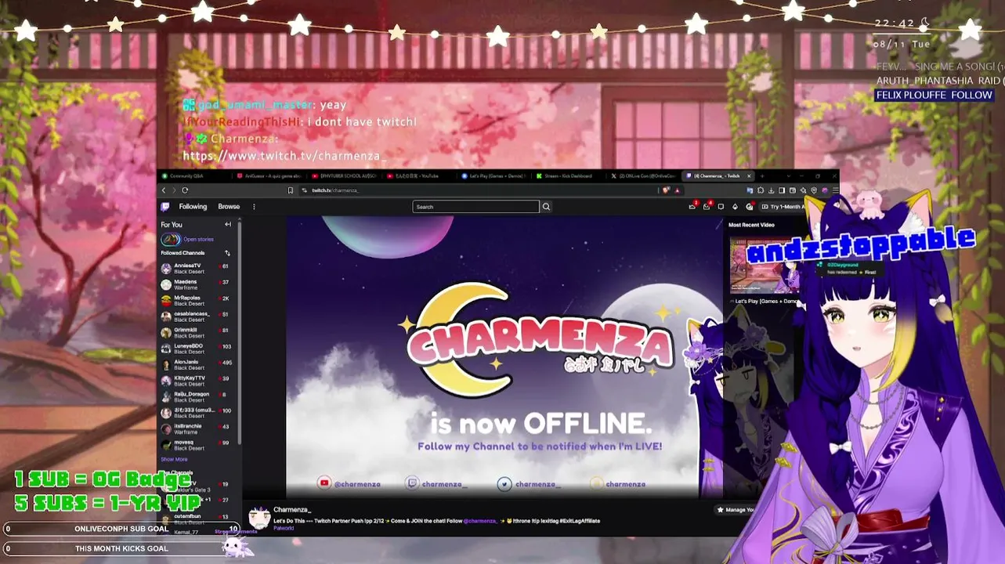The height and width of the screenshot is (564, 1005).
Task: Switch to the ONLive Con X tab
Action: click(645, 175)
